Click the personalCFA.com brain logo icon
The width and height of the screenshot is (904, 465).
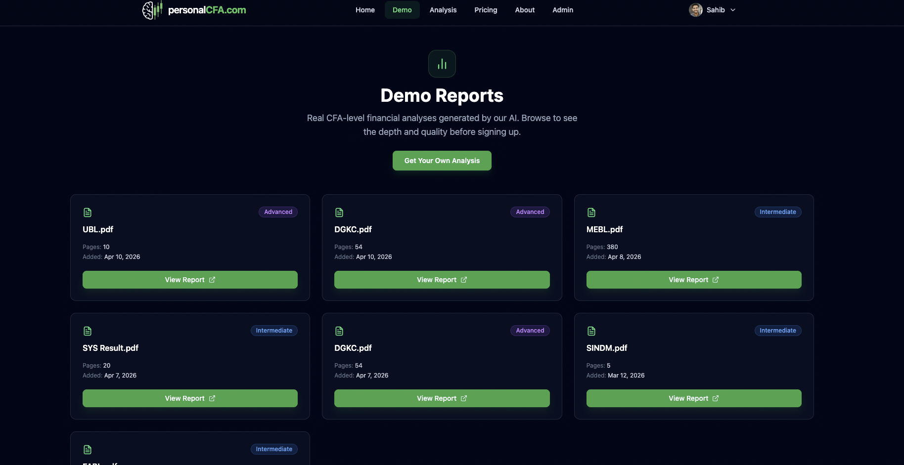click(x=152, y=10)
